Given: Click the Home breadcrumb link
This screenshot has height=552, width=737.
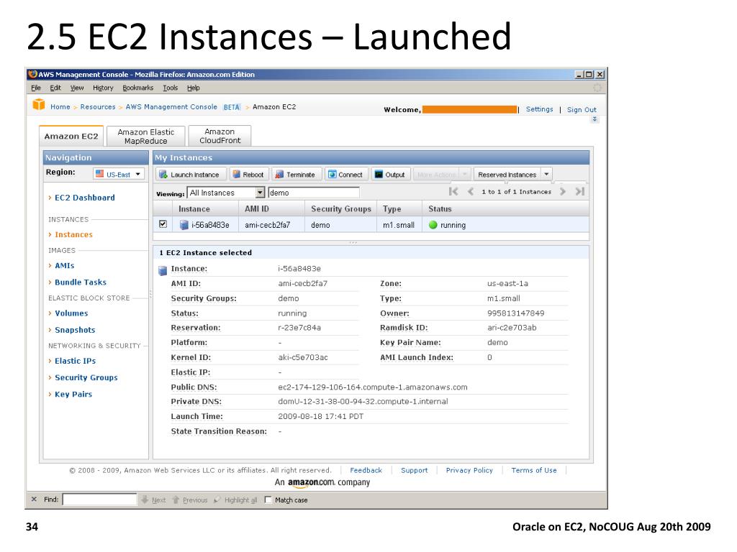Looking at the screenshot, I should 60,107.
